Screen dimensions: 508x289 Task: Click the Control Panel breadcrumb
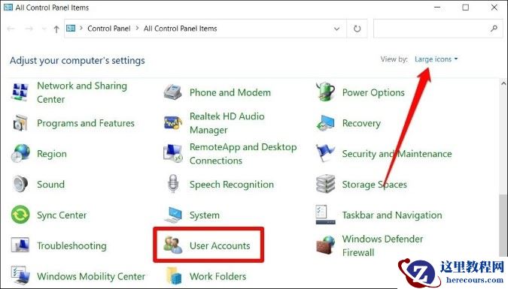(x=109, y=29)
